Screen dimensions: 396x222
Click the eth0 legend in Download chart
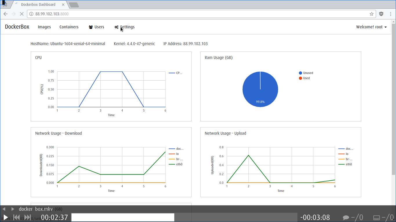(175, 164)
